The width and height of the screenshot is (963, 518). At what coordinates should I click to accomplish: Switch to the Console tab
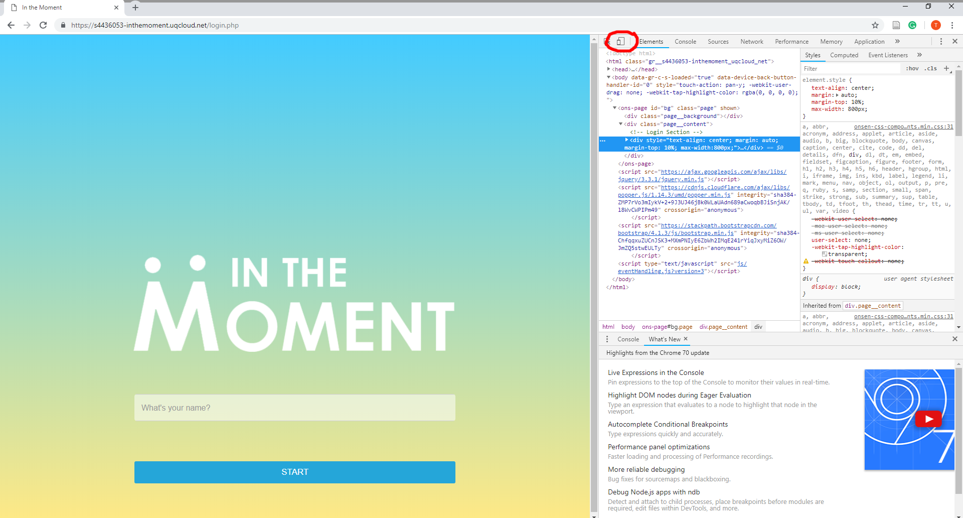[x=685, y=42]
